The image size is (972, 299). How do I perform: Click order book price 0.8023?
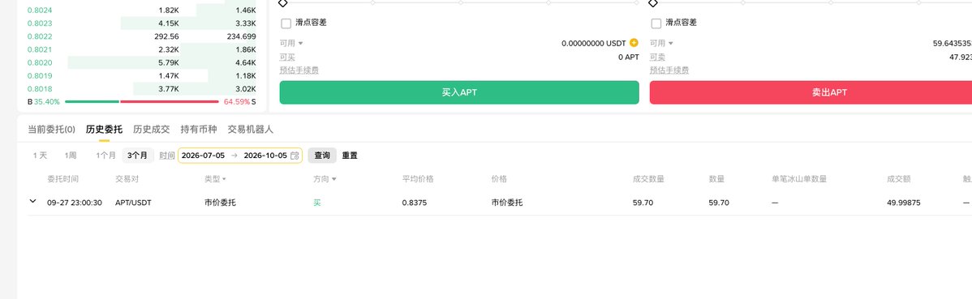pos(40,23)
